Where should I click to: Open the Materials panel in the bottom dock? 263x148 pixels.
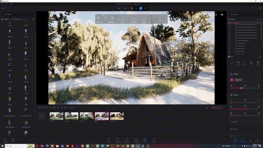coord(127,140)
